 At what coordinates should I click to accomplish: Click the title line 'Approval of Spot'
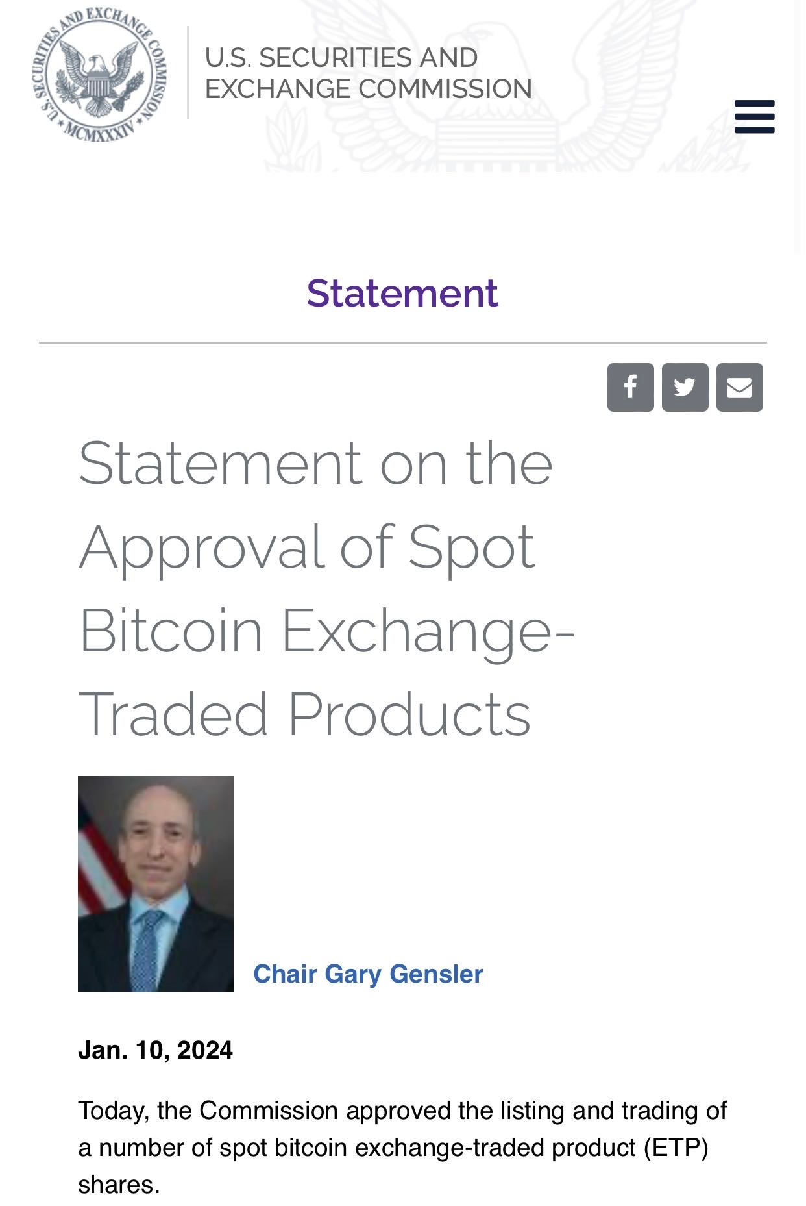pos(306,547)
